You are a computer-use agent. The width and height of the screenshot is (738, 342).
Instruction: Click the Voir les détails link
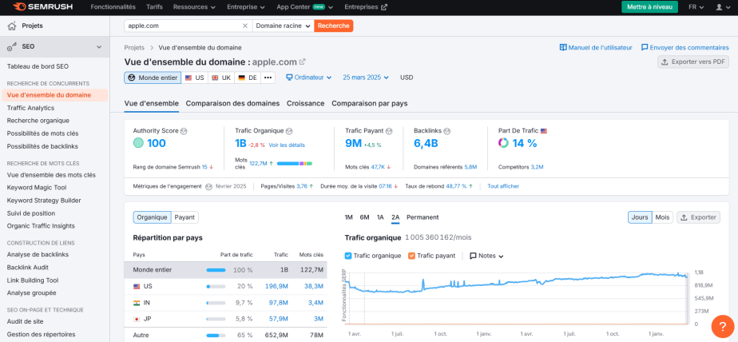tap(287, 145)
